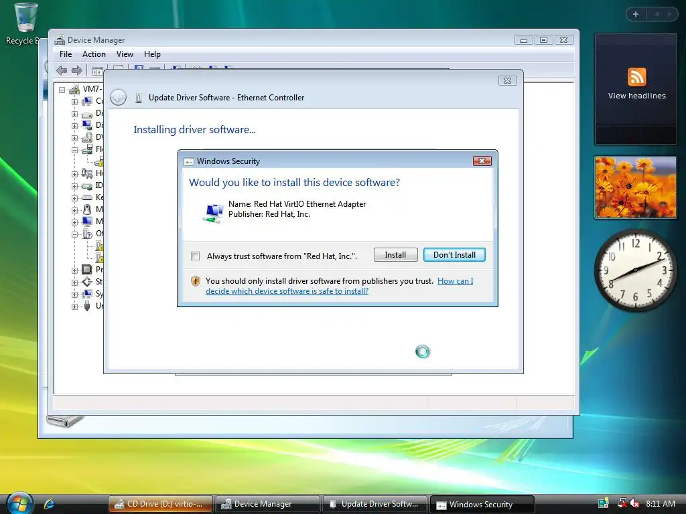Select the Human Interface Devices icon
Screen dimensions: 686x514
[87, 173]
